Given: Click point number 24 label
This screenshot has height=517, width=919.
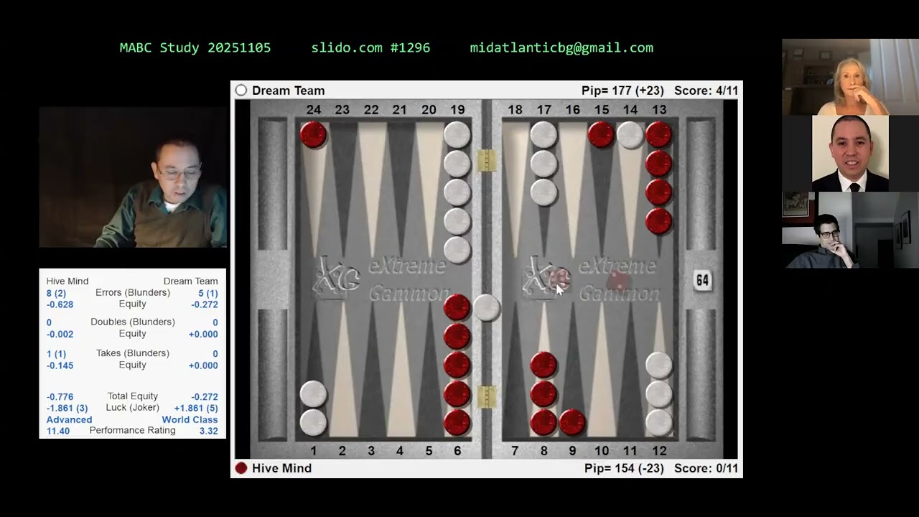Looking at the screenshot, I should [x=313, y=110].
